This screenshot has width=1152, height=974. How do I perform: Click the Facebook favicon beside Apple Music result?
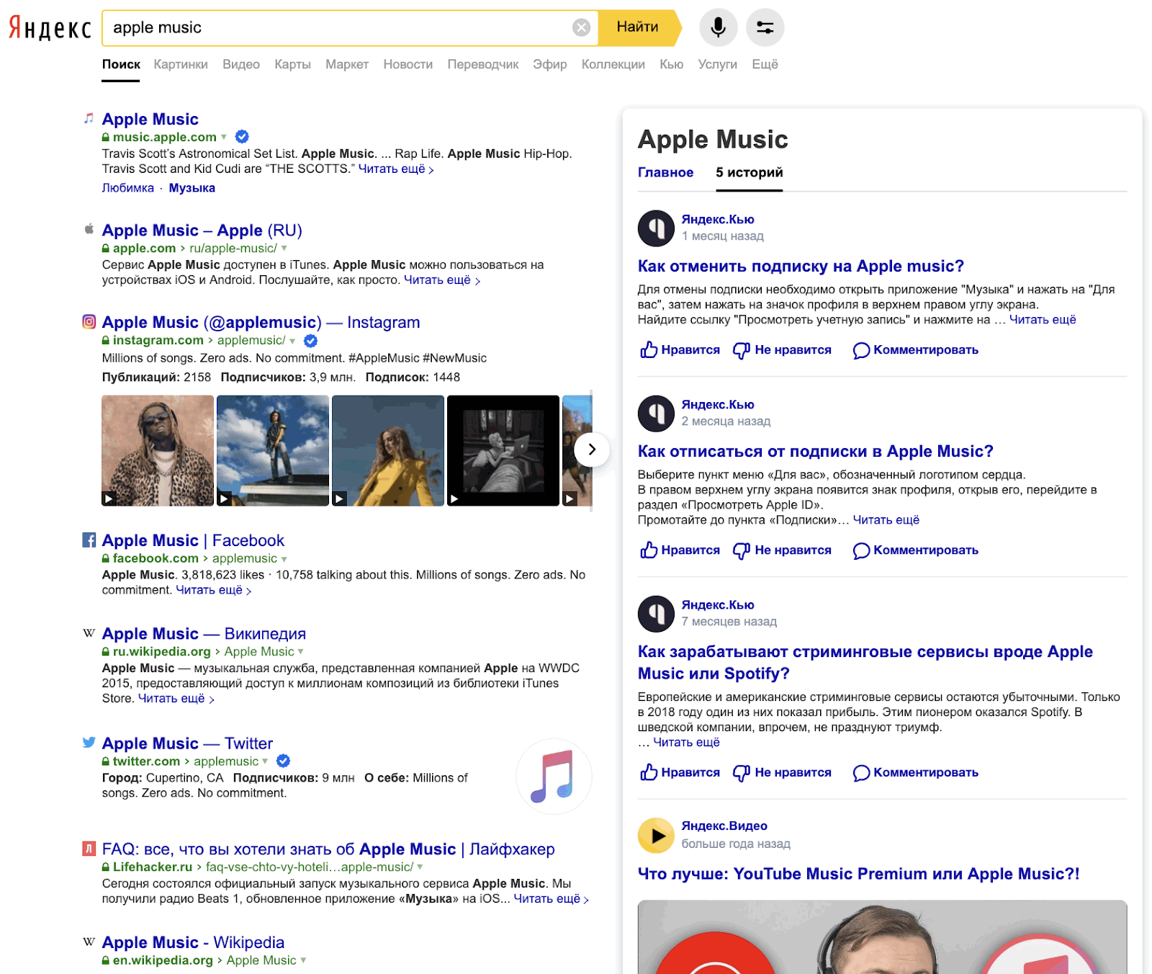(x=89, y=540)
